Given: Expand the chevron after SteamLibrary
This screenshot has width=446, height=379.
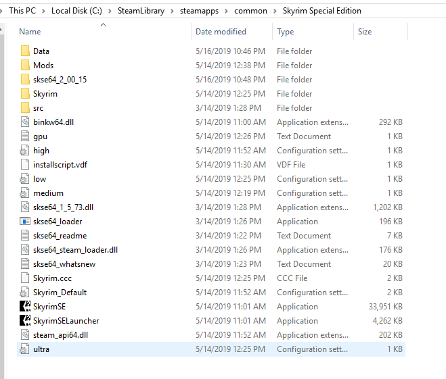Looking at the screenshot, I should click(172, 11).
